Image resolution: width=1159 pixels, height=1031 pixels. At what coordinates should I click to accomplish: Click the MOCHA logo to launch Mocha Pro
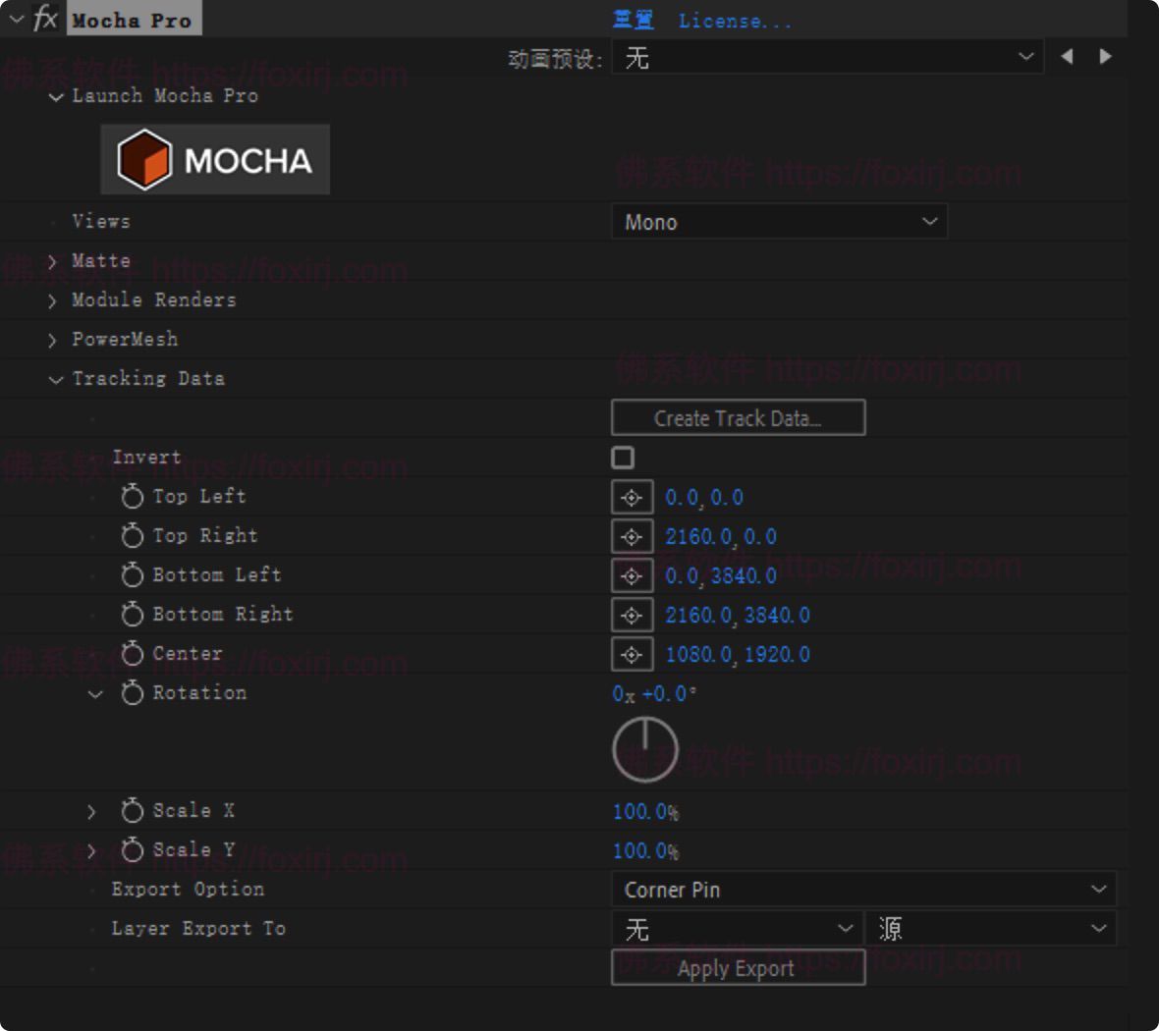pos(214,158)
